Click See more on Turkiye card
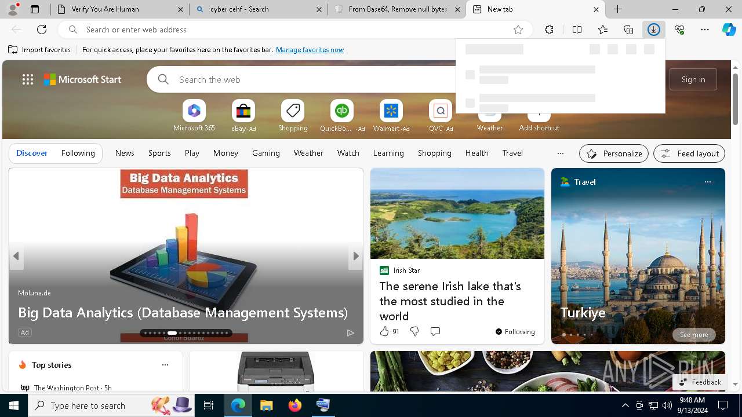Viewport: 742px width, 417px height. [694, 335]
